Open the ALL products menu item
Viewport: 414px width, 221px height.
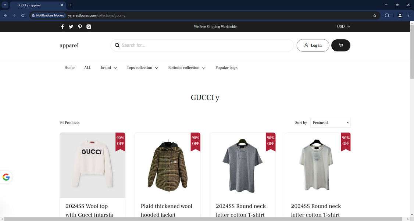tap(88, 68)
